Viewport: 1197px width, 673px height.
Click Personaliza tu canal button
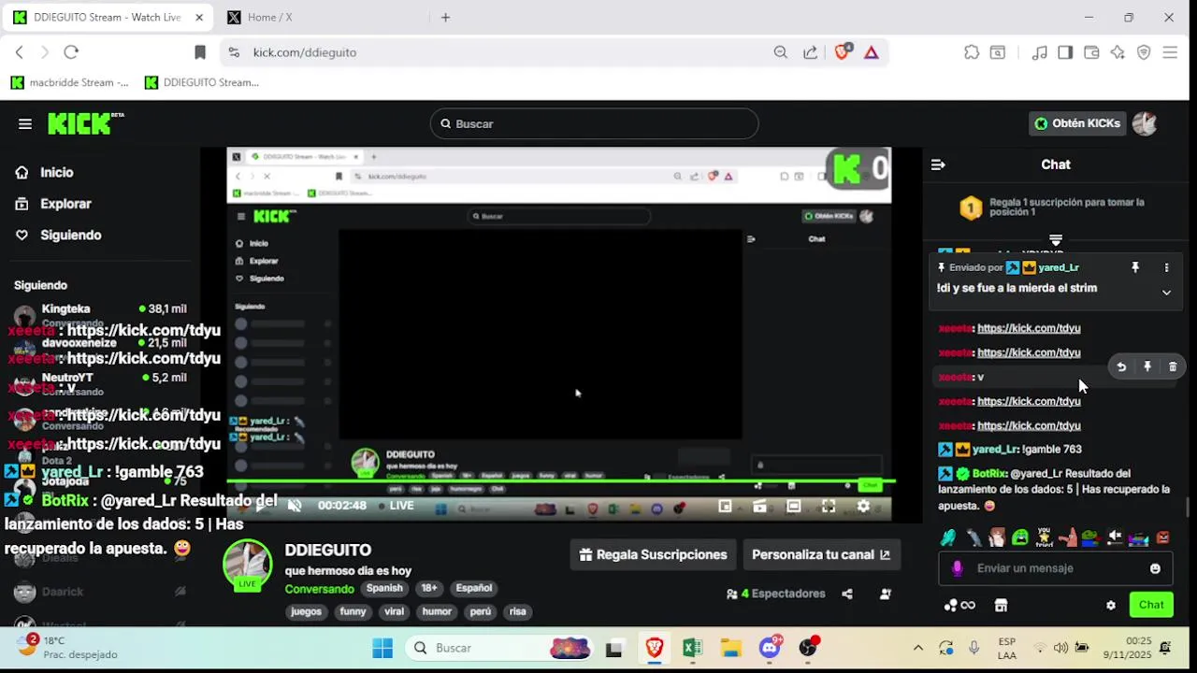pos(821,554)
